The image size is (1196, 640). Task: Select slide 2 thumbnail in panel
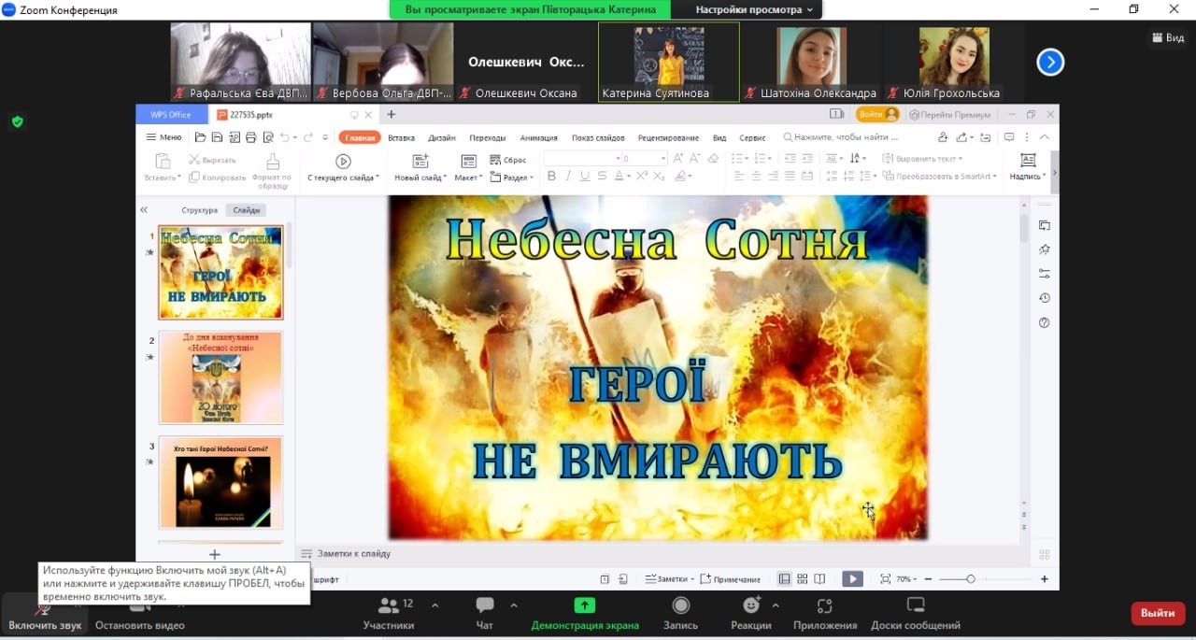point(221,377)
